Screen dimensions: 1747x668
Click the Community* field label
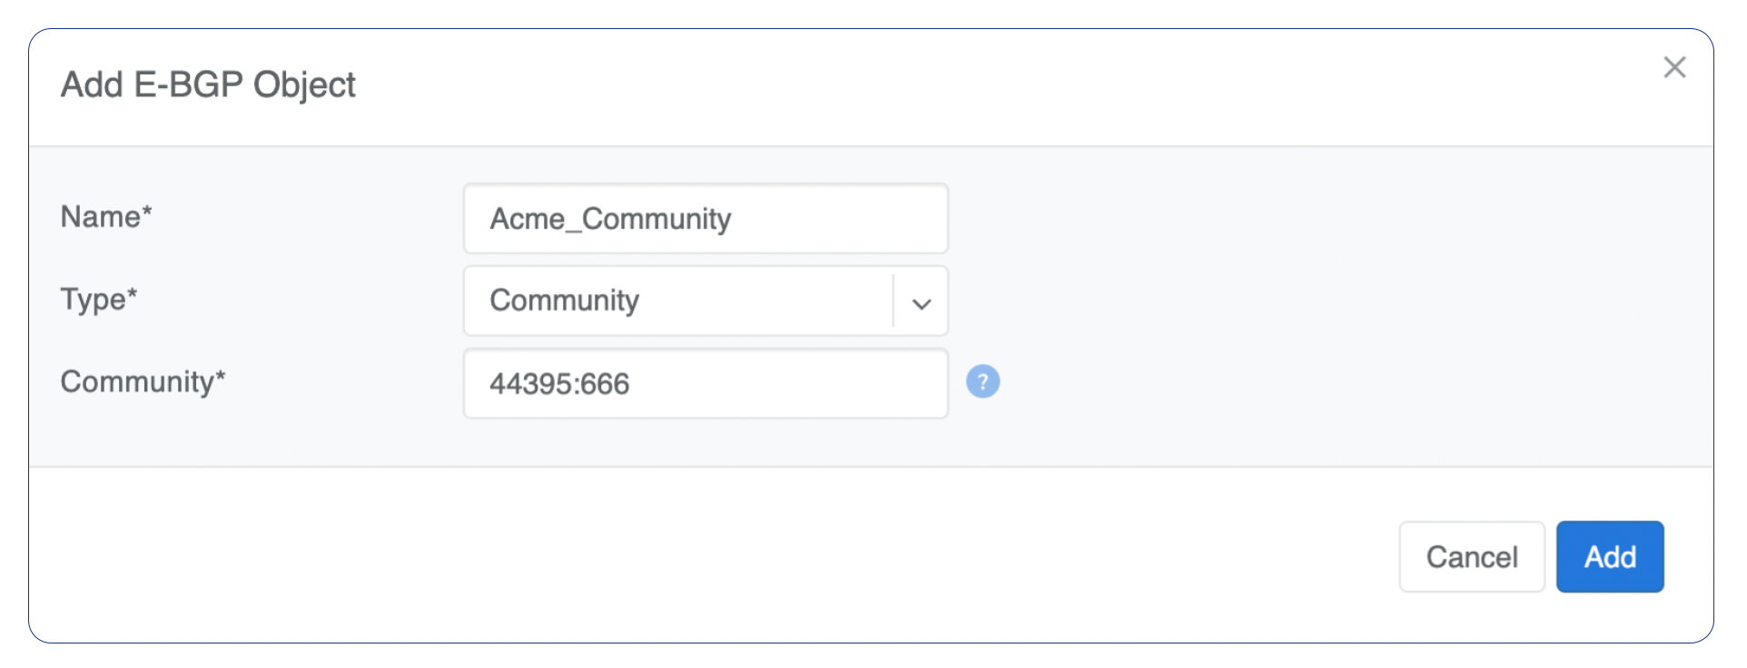point(136,382)
